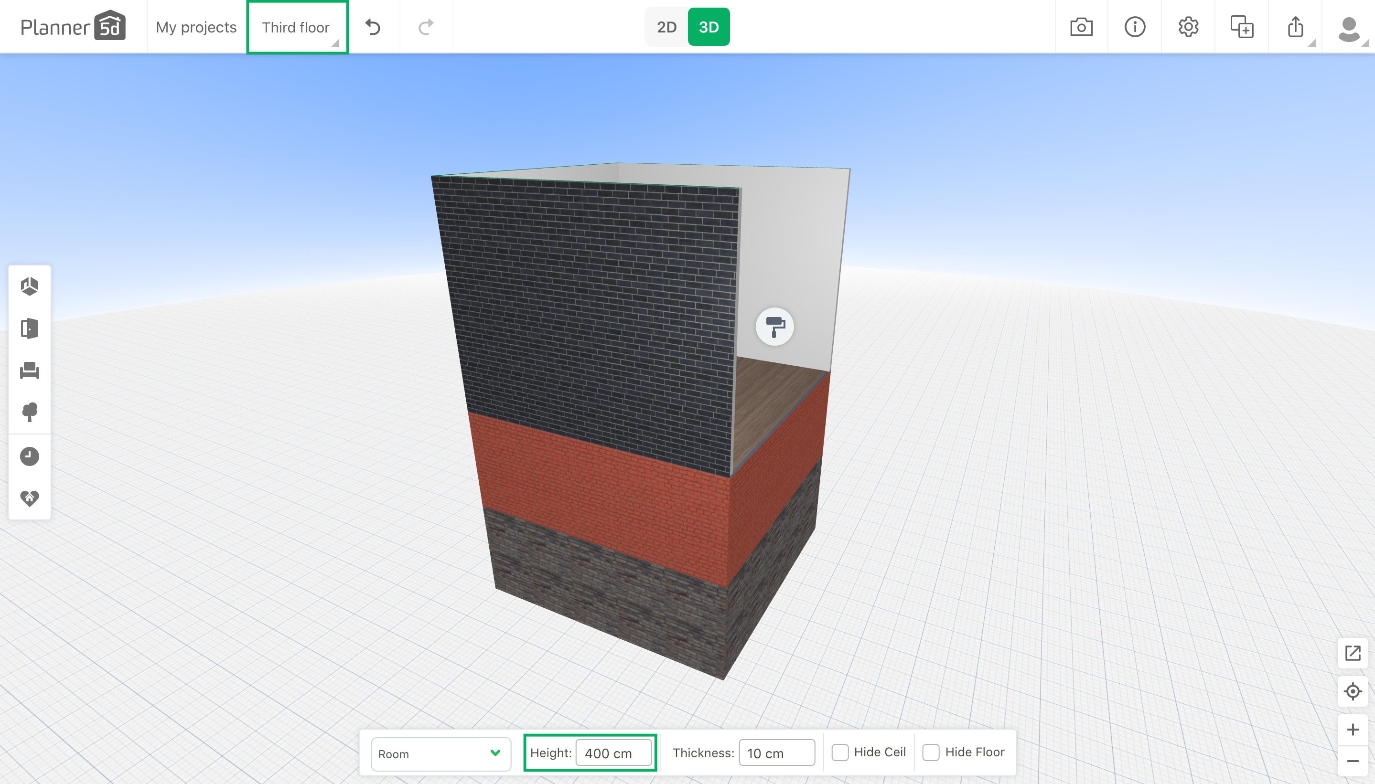Open My projects
The image size is (1375, 784).
(196, 27)
